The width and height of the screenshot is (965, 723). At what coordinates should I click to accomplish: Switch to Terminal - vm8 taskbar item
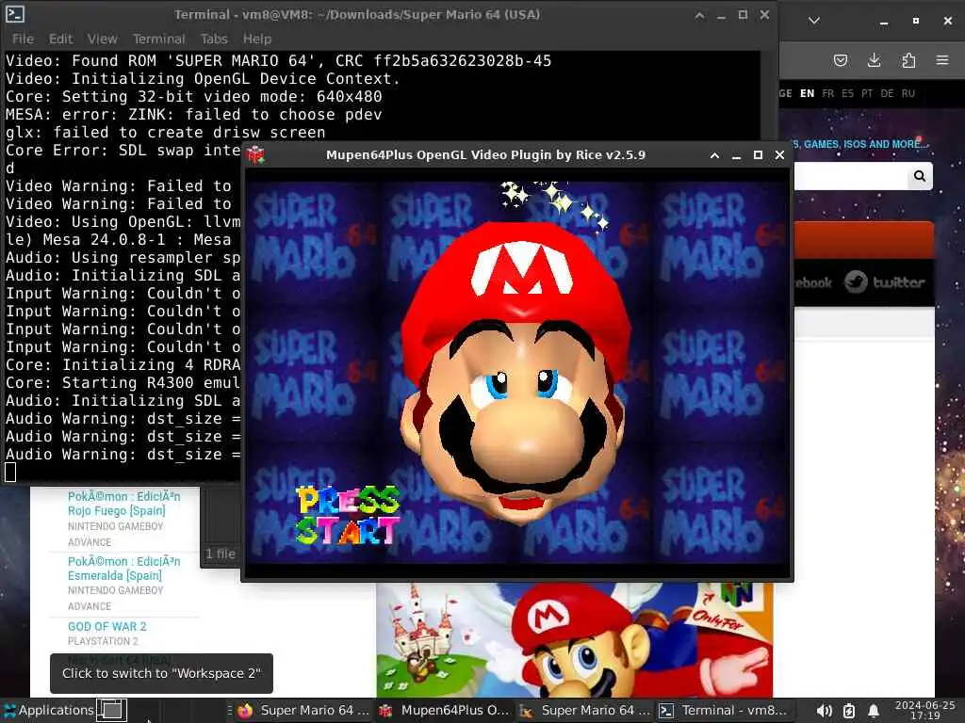724,711
